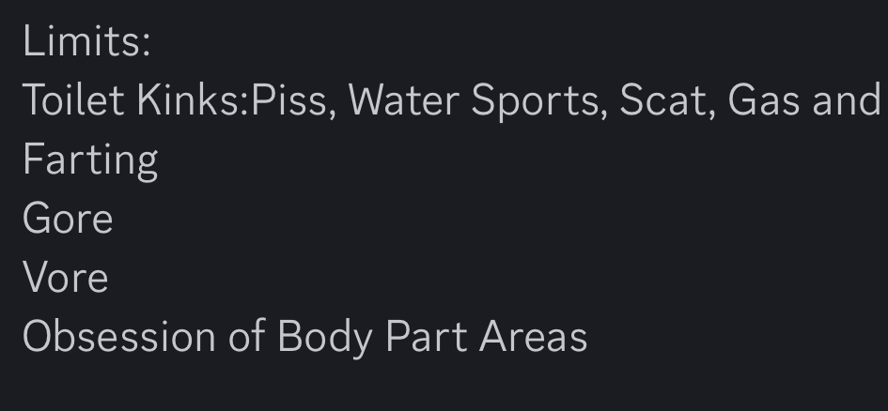
Task: Click the "Limits:" heading text
Action: coord(86,42)
